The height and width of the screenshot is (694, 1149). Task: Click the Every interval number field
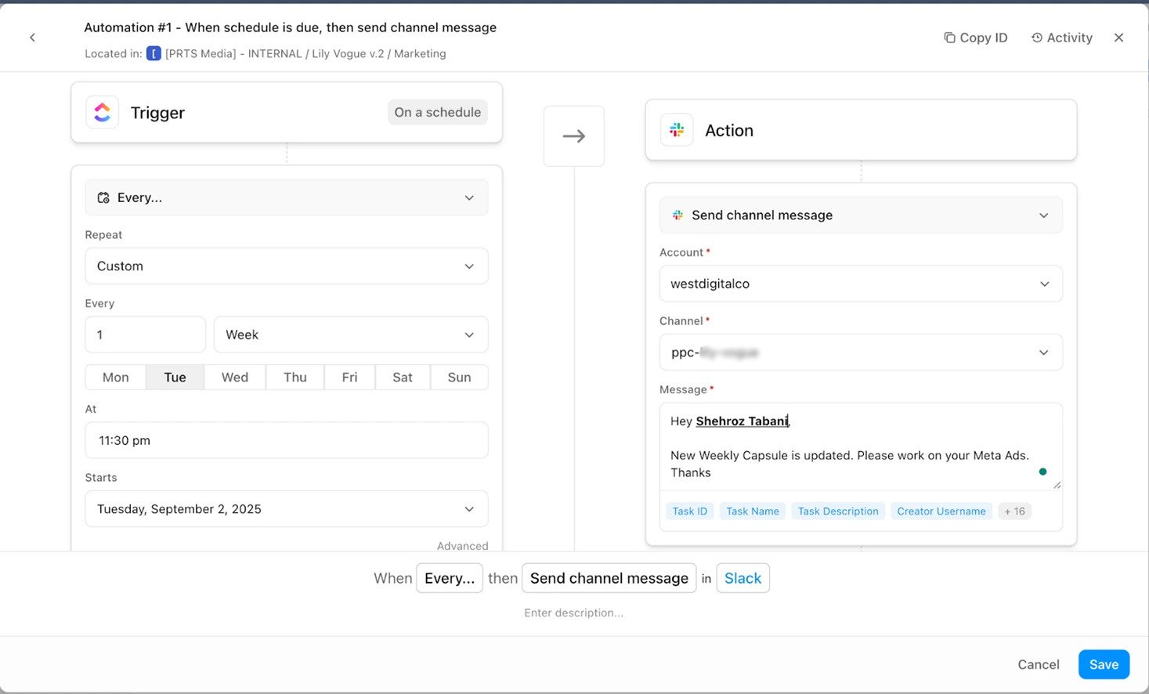point(145,334)
